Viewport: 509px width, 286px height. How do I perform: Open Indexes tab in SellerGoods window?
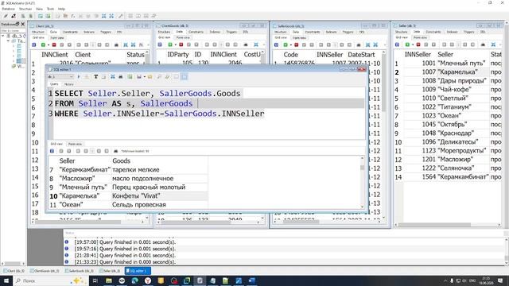(x=331, y=32)
